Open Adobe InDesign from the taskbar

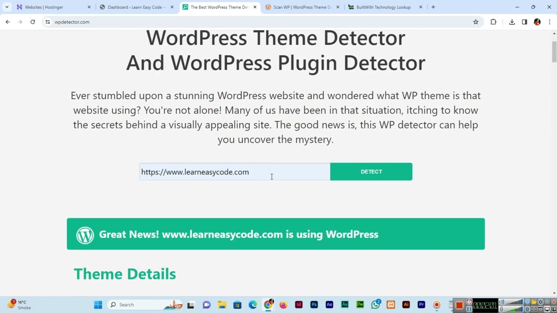(299, 305)
